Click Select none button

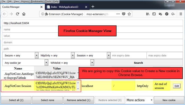click(47, 100)
